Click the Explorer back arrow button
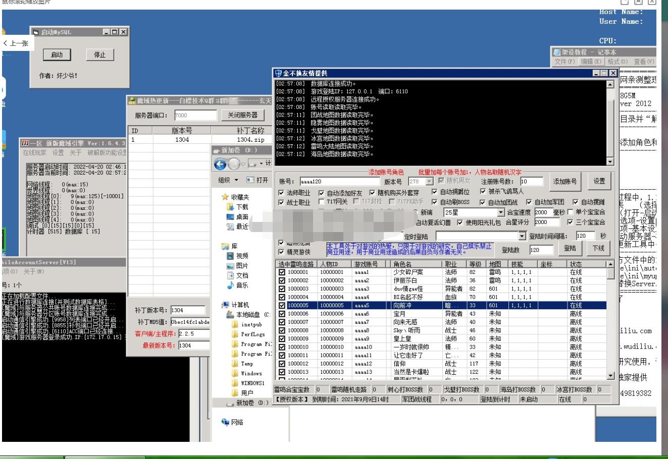 pos(220,164)
